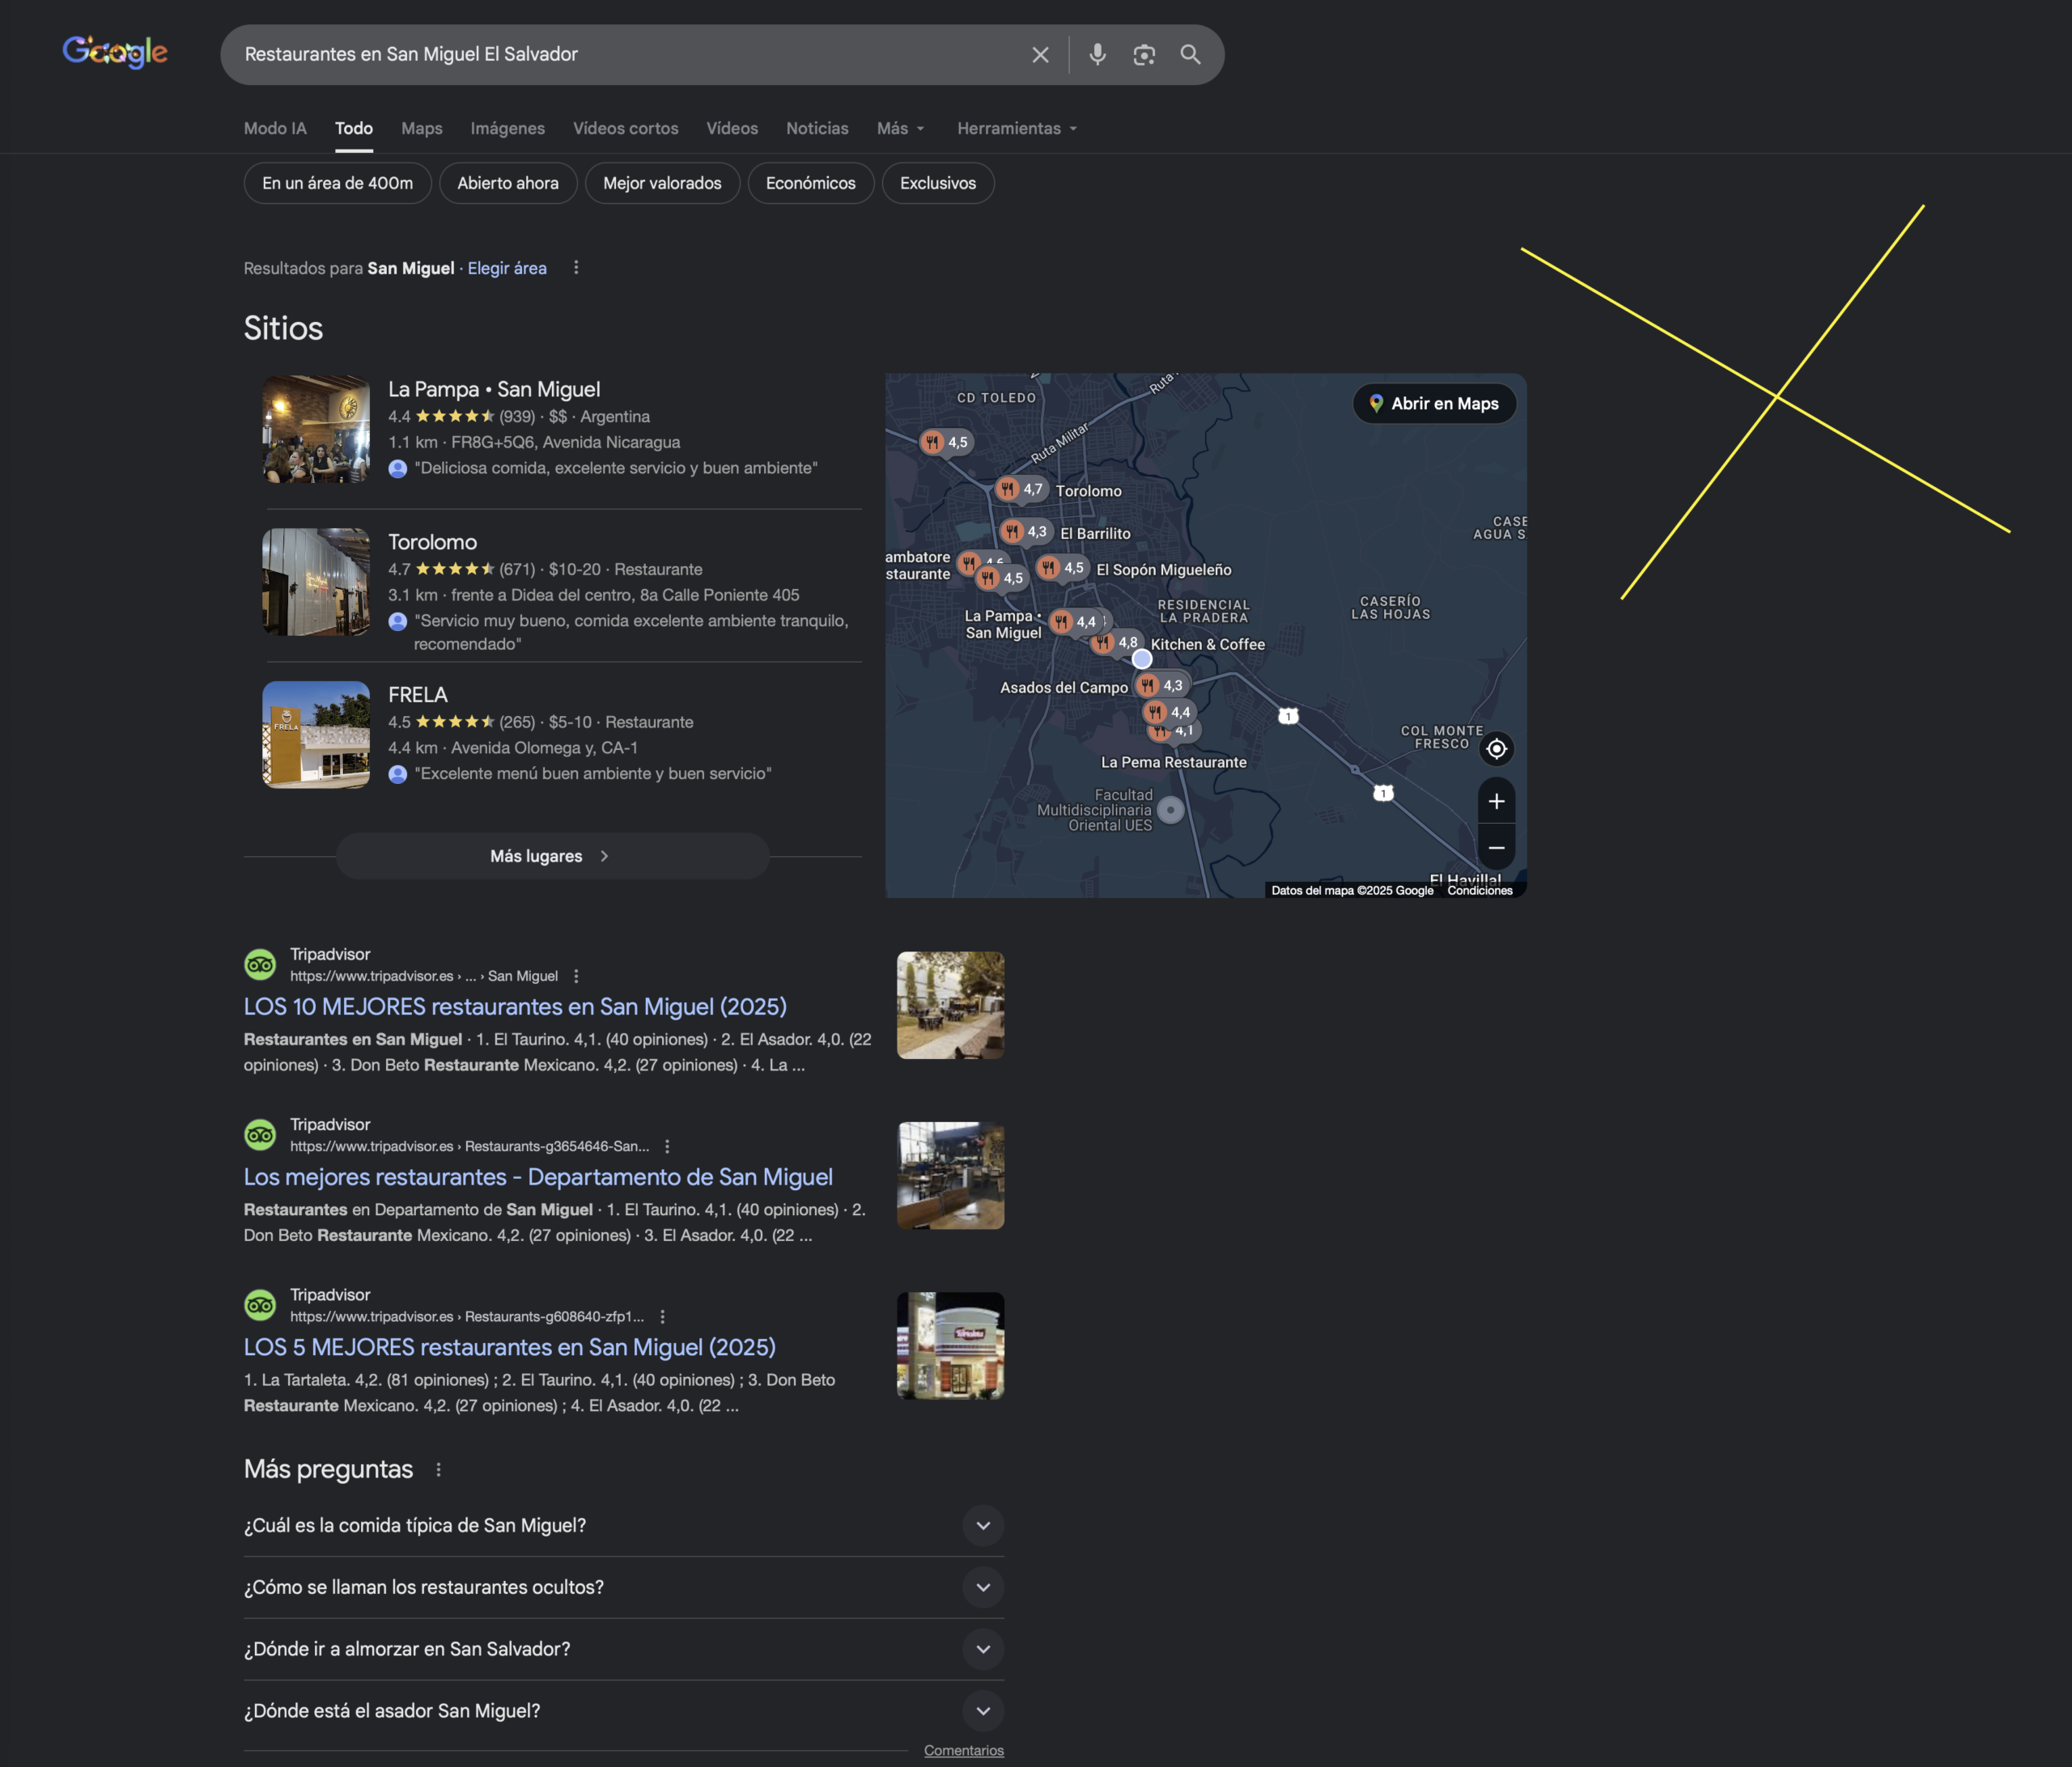2072x1767 pixels.
Task: Click thumbnail beside LOS 10 MEJORES result
Action: click(x=950, y=1006)
